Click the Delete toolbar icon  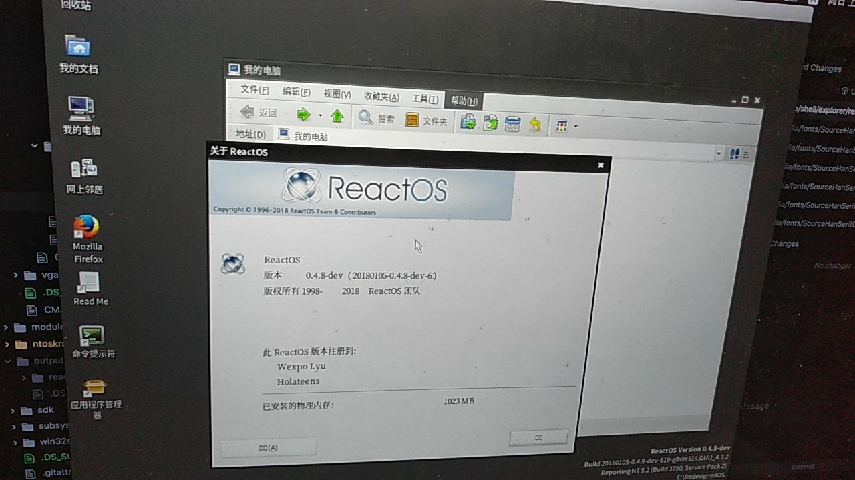click(512, 124)
